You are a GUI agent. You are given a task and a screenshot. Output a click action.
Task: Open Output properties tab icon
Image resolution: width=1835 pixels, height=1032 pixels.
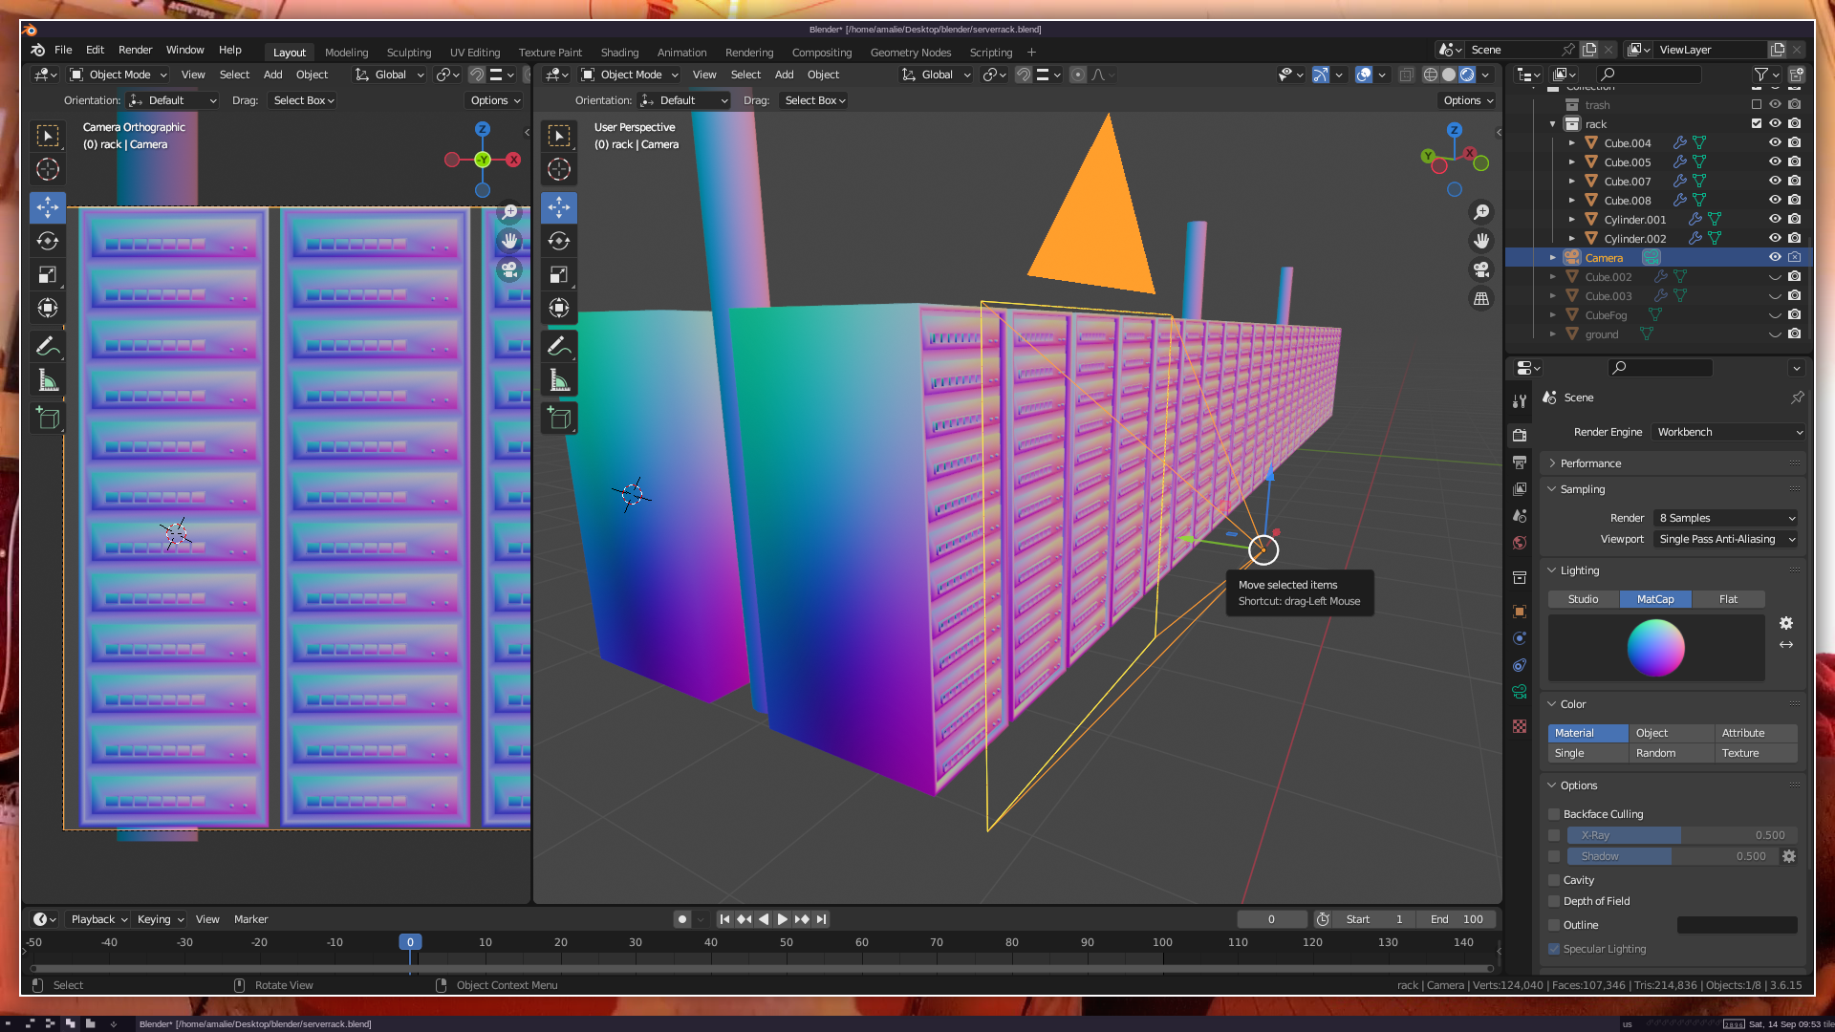1520,462
